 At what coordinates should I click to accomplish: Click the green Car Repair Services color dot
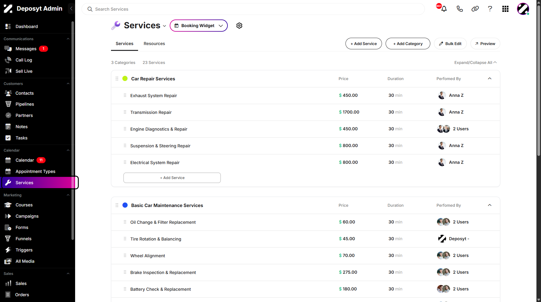point(125,79)
